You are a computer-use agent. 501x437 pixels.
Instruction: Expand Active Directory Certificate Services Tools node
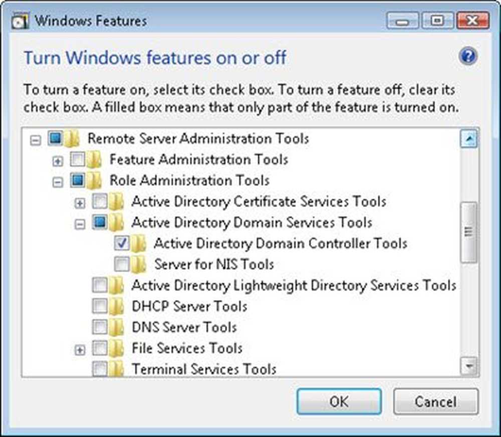click(80, 203)
